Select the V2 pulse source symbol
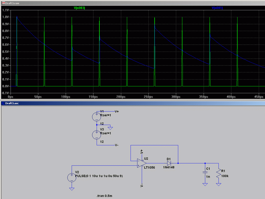 tap(72, 178)
